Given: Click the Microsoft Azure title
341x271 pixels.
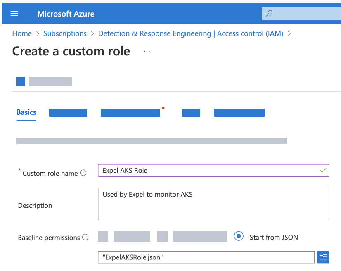Looking at the screenshot, I should click(66, 14).
